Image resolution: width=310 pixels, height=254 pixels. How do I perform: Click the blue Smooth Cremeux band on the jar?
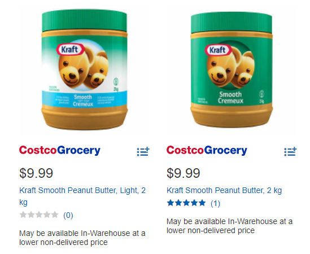[85, 99]
